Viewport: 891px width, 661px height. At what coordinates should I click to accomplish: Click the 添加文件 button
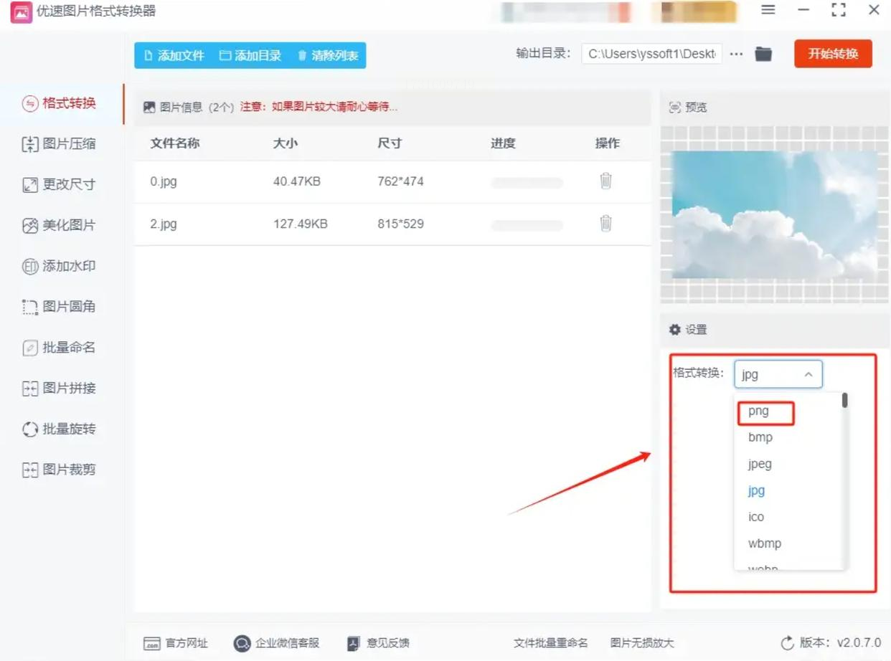[x=174, y=55]
